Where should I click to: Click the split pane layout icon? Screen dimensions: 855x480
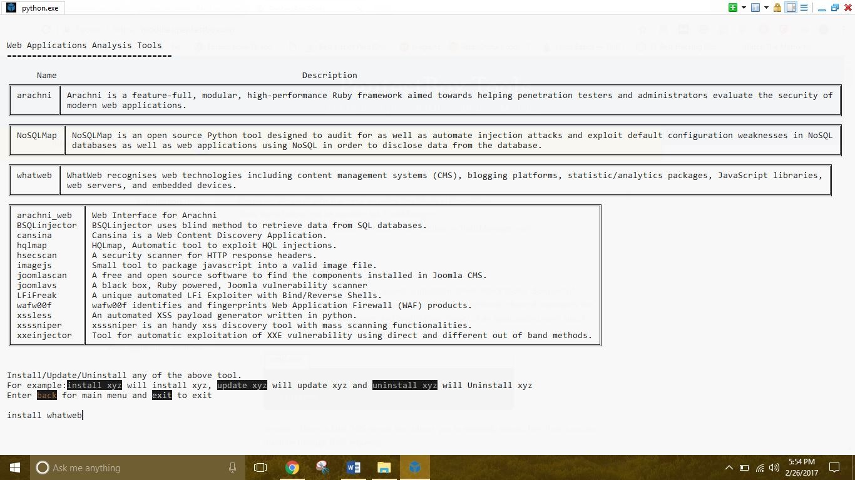755,7
